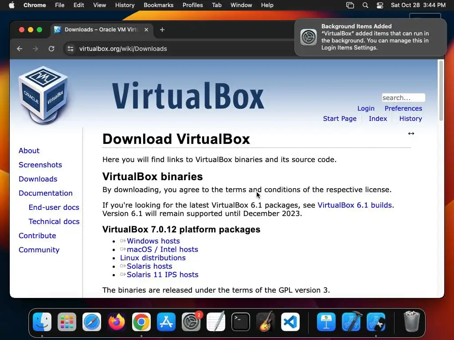Viewport: 454px width, 340px height.
Task: Launch Visual Studio Code from dock
Action: pyautogui.click(x=290, y=322)
